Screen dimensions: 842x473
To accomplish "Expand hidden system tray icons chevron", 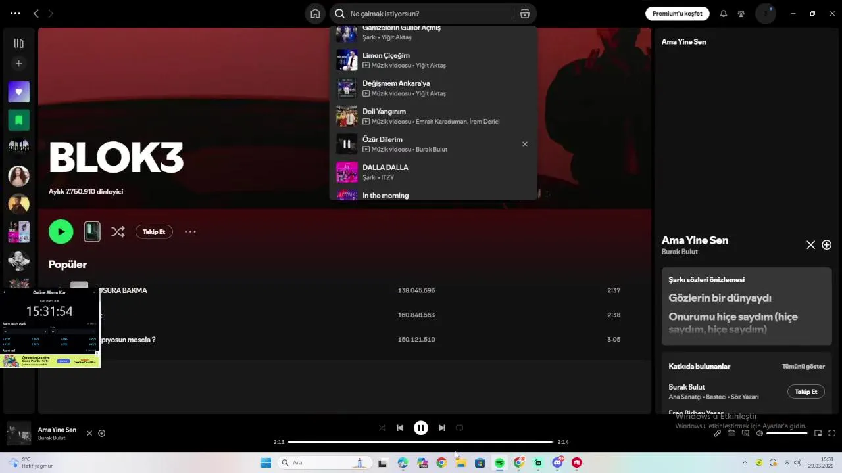I will point(745,462).
